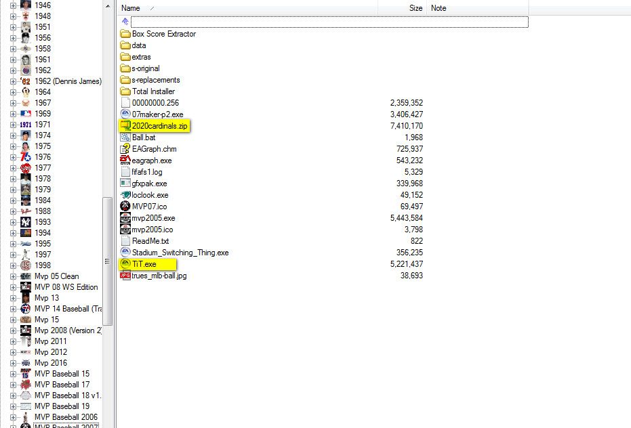Screen dimensions: 631x428
Task: Expand the 1988 tree node
Action: click(x=13, y=211)
